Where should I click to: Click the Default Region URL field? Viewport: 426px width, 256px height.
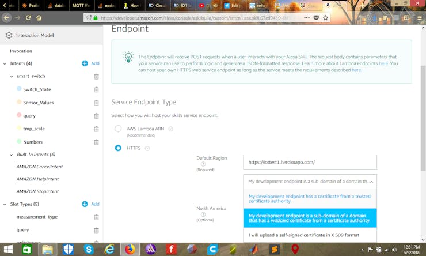point(310,162)
